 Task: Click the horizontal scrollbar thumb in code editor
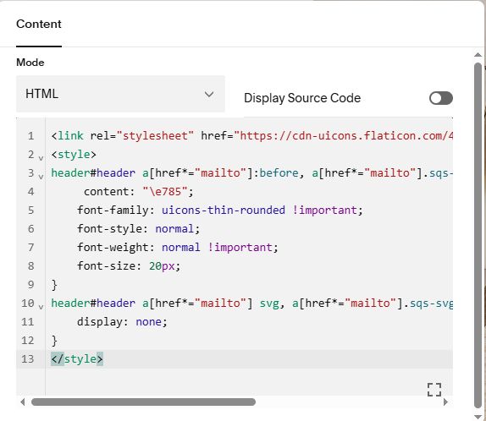(143, 402)
